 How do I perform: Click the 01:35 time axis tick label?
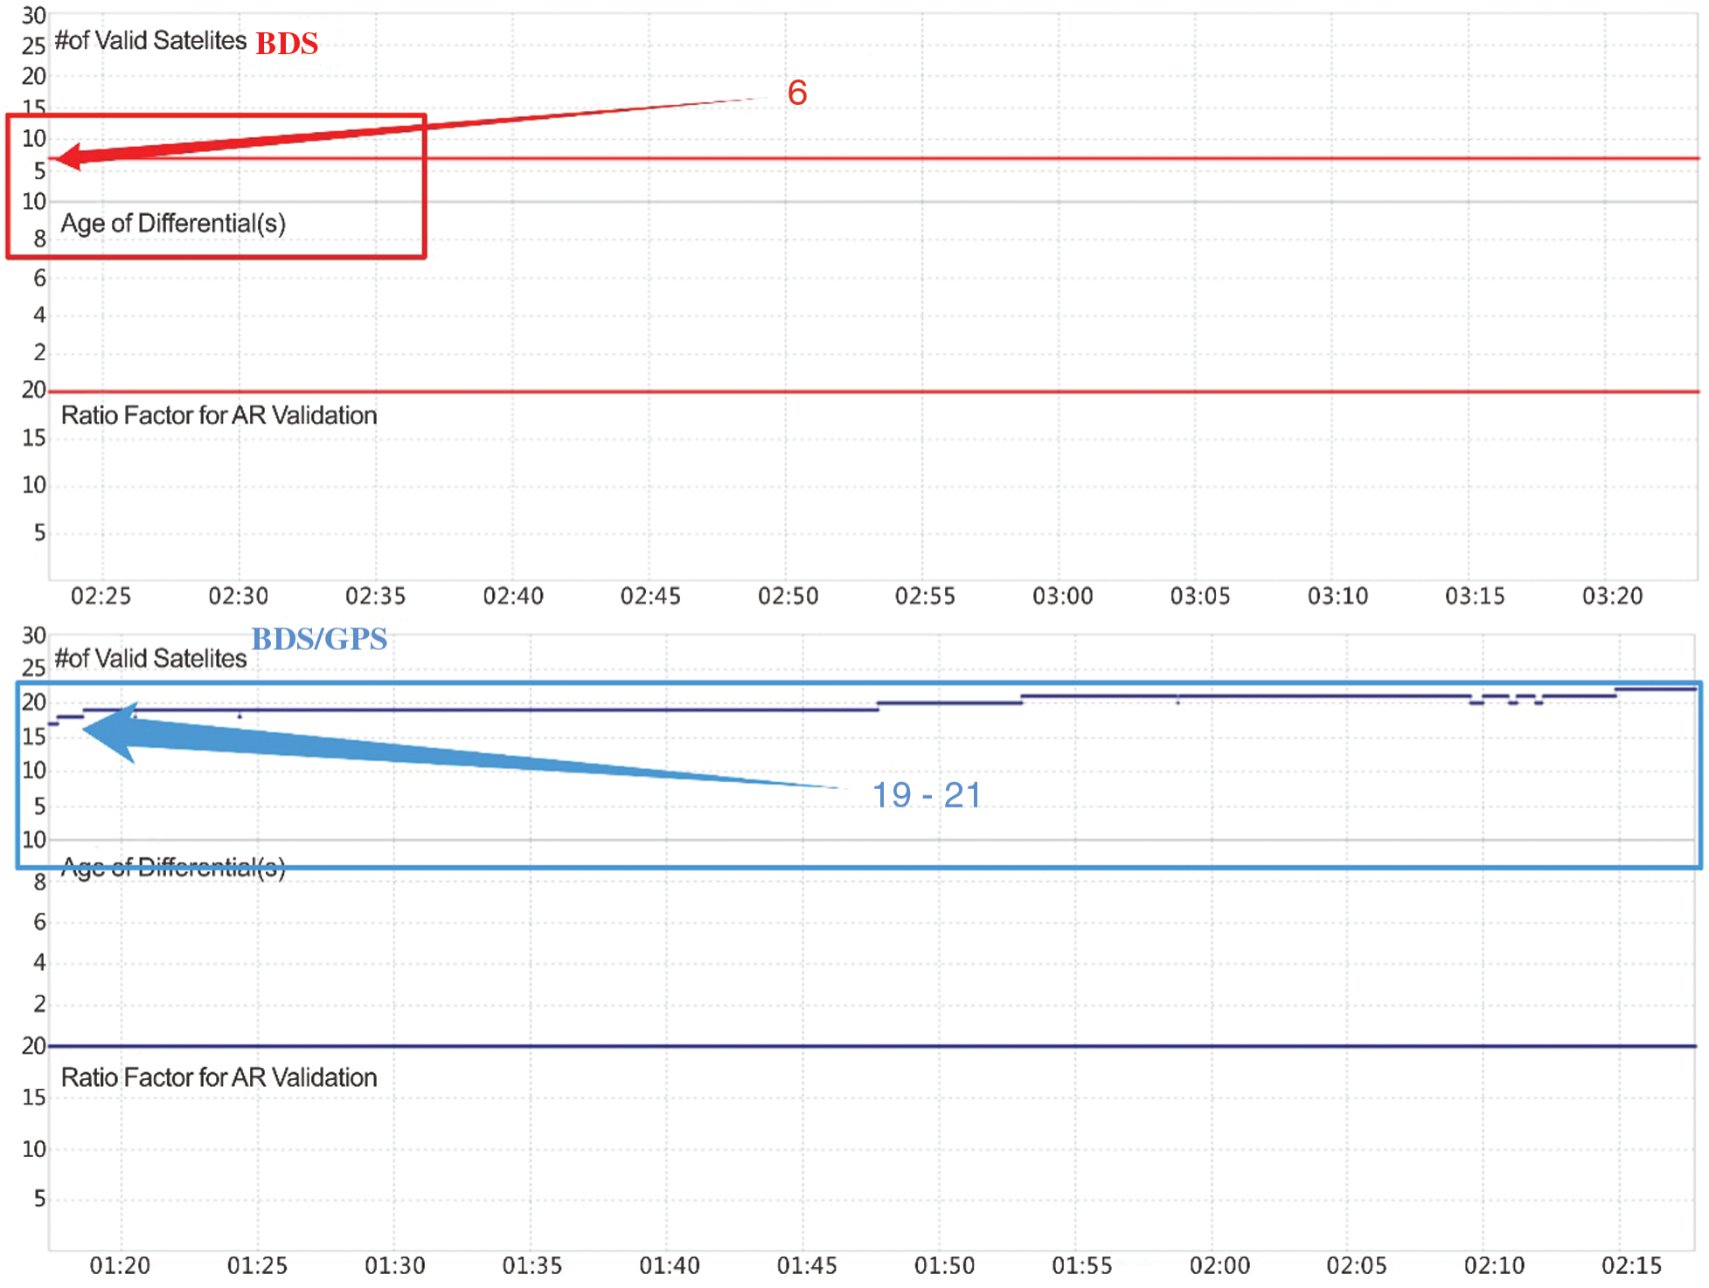[x=531, y=1265]
